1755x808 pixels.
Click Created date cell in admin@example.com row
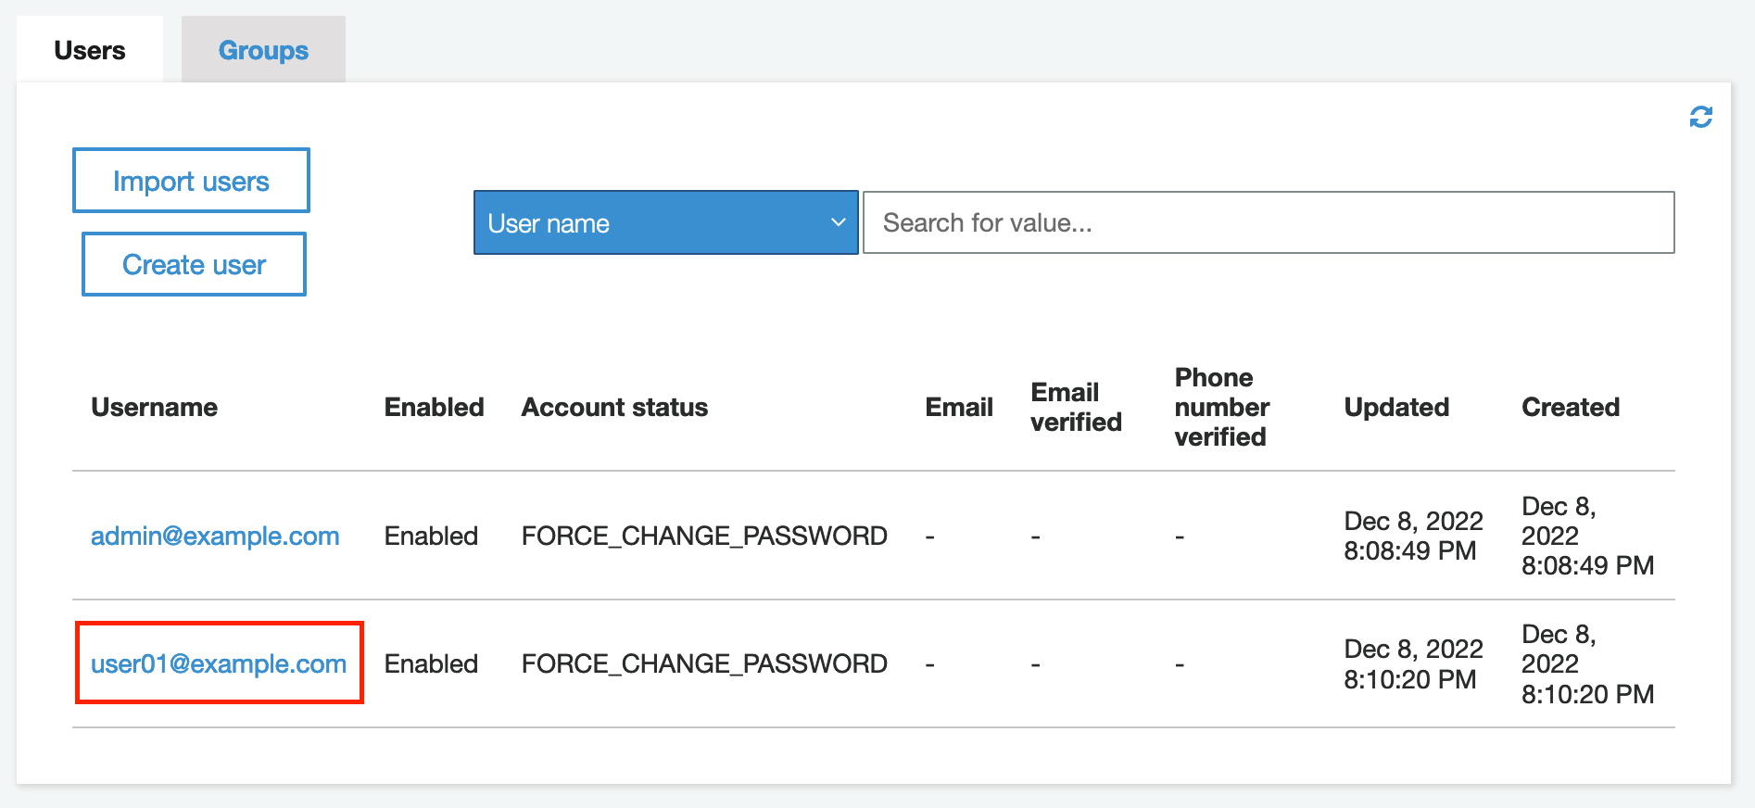(1587, 536)
